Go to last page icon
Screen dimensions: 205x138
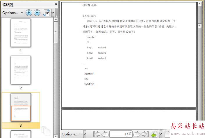tap(145, 134)
